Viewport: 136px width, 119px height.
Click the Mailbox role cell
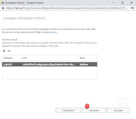(84, 65)
